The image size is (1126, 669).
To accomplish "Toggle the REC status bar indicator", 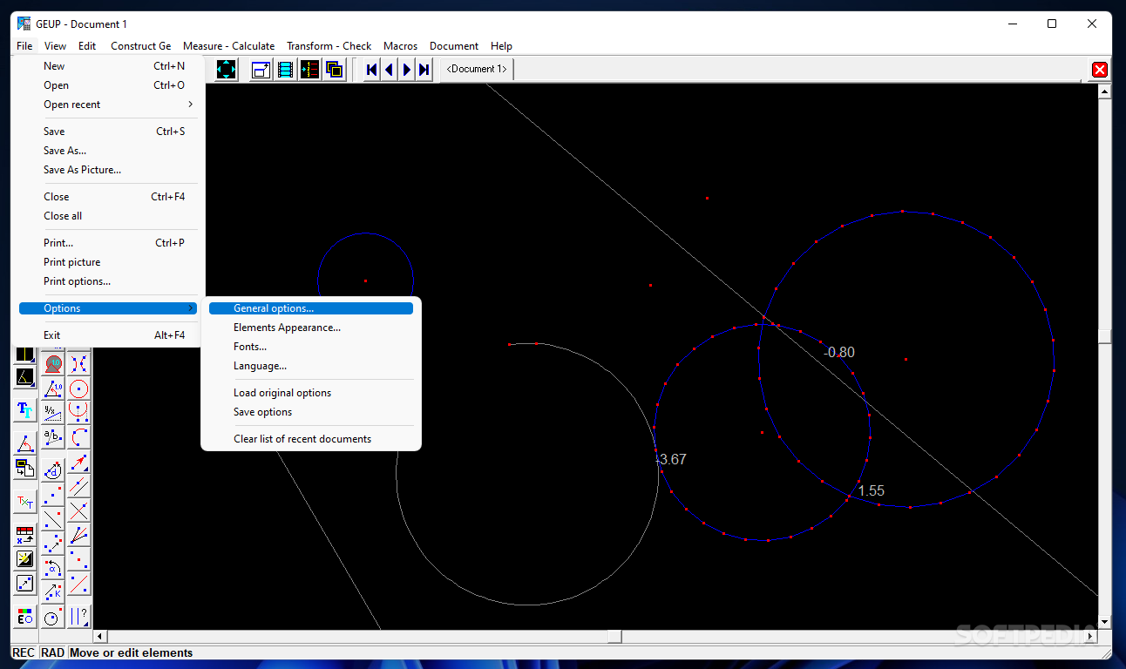I will [x=24, y=652].
